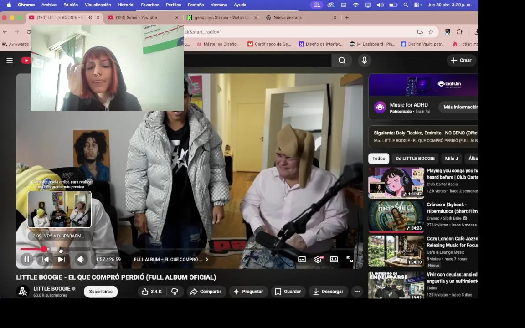Open Design Vault bookmark
The height and width of the screenshot is (328, 525).
pos(423,44)
